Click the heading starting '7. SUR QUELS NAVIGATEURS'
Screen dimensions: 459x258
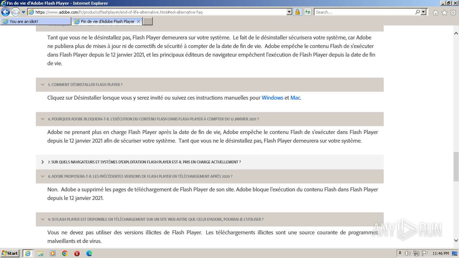click(145, 162)
